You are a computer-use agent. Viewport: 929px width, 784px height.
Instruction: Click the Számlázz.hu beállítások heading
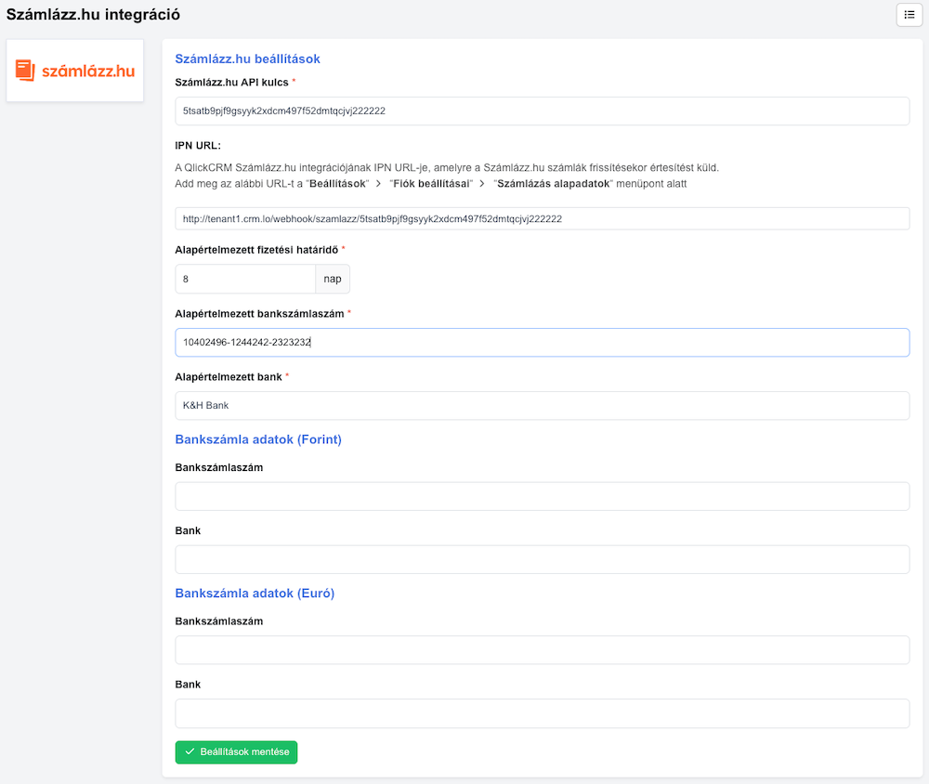(x=248, y=59)
